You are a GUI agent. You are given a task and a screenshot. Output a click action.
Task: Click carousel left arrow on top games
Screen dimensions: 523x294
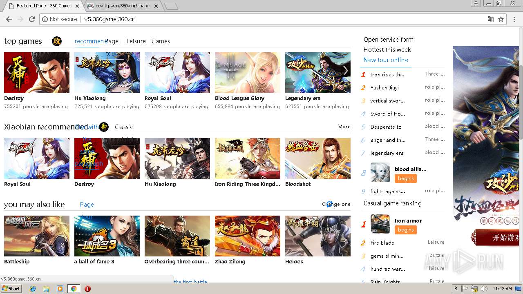(x=9, y=71)
